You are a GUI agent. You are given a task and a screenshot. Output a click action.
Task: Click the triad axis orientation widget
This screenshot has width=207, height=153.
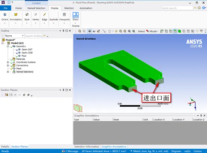[x=192, y=104]
